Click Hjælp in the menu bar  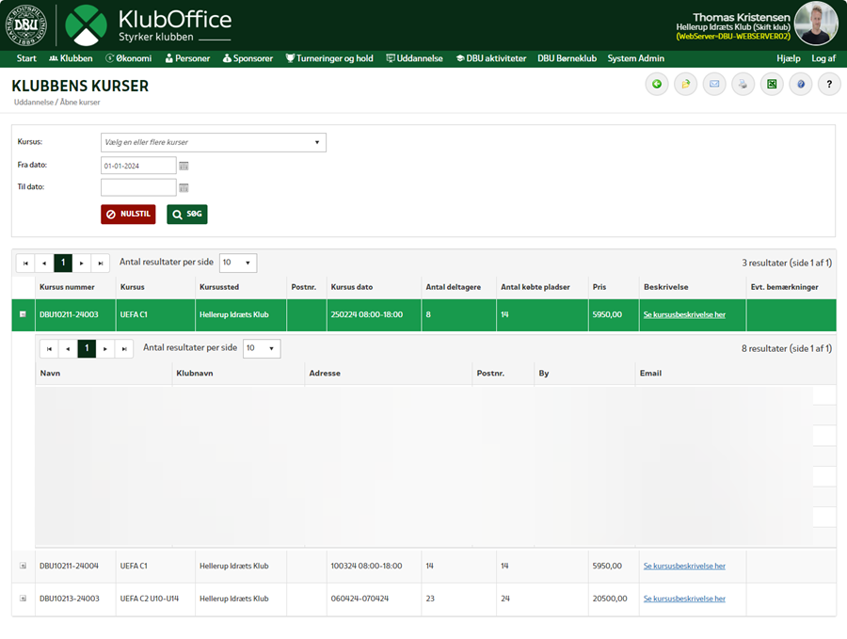[x=788, y=58]
